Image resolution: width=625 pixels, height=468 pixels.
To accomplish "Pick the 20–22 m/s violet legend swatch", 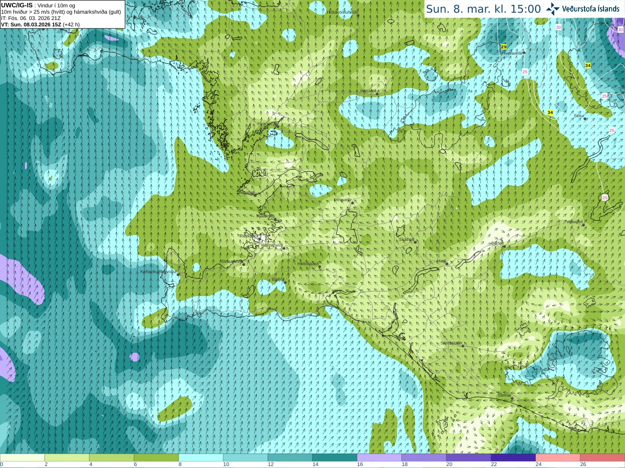I will click(x=468, y=458).
